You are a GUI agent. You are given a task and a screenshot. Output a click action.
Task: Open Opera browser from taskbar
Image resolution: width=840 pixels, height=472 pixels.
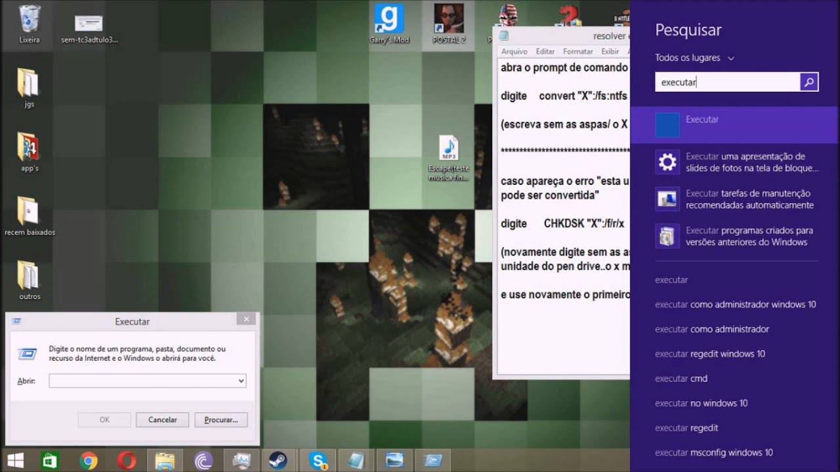[x=127, y=461]
